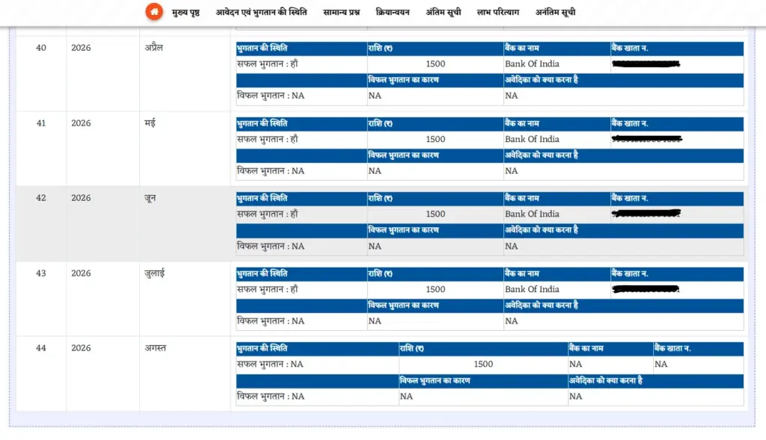Click विफल भुगतान : NA in मई row

click(271, 171)
